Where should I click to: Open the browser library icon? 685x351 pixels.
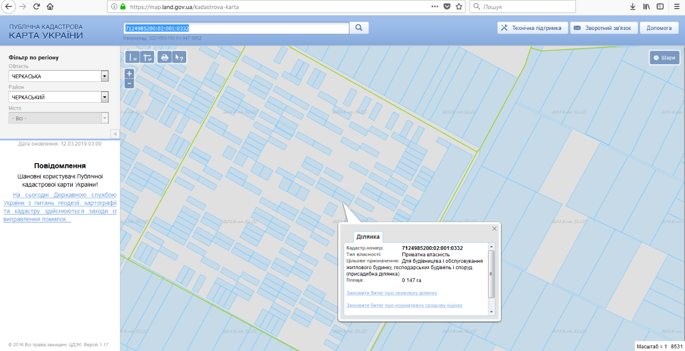click(x=646, y=7)
